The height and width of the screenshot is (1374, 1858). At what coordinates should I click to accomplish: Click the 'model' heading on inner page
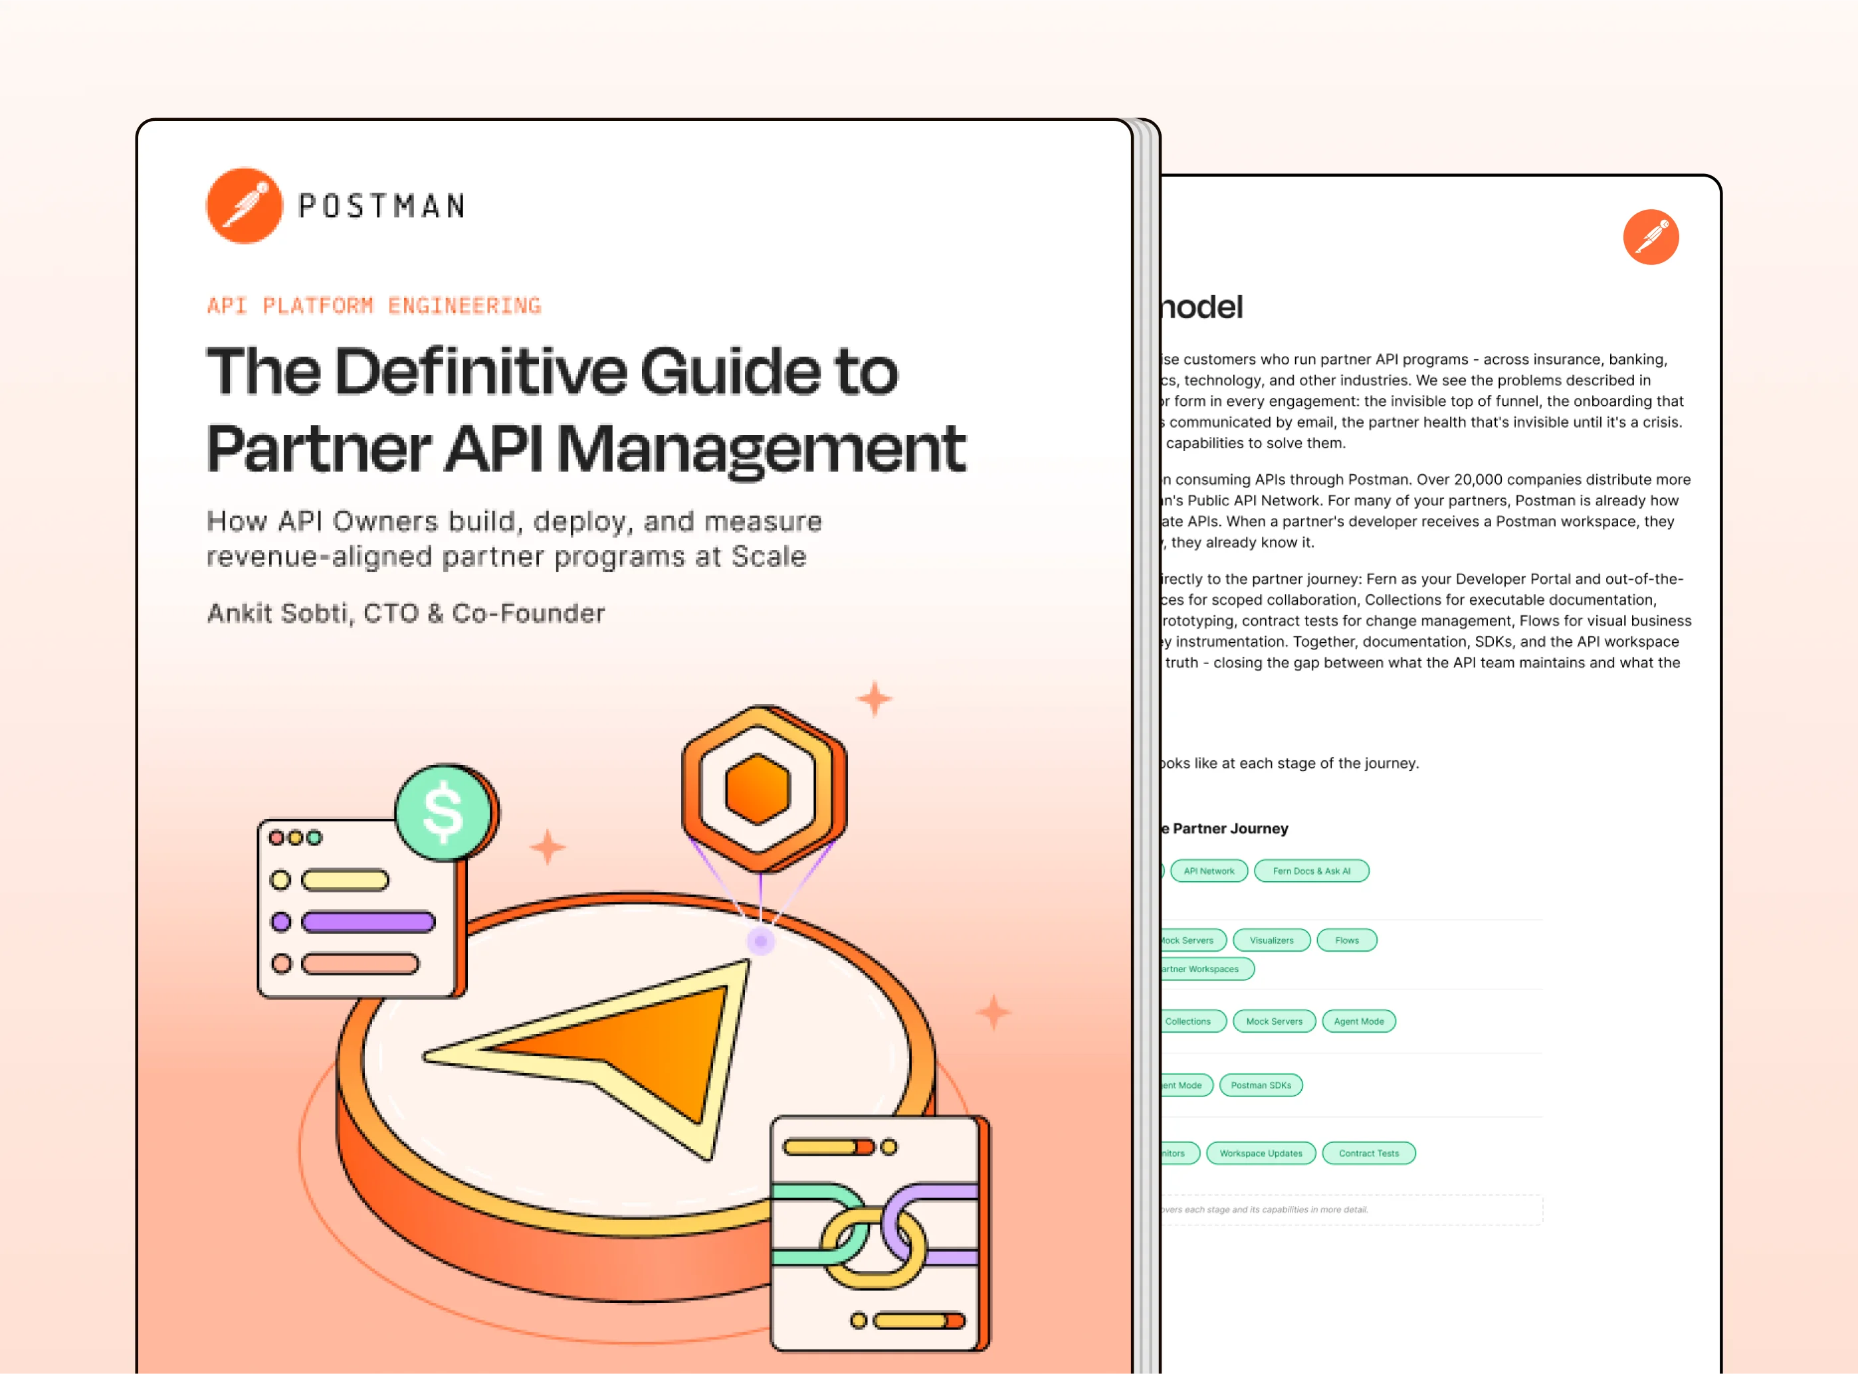tap(1201, 307)
